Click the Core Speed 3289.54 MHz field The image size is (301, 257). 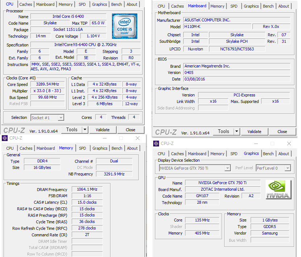point(47,84)
